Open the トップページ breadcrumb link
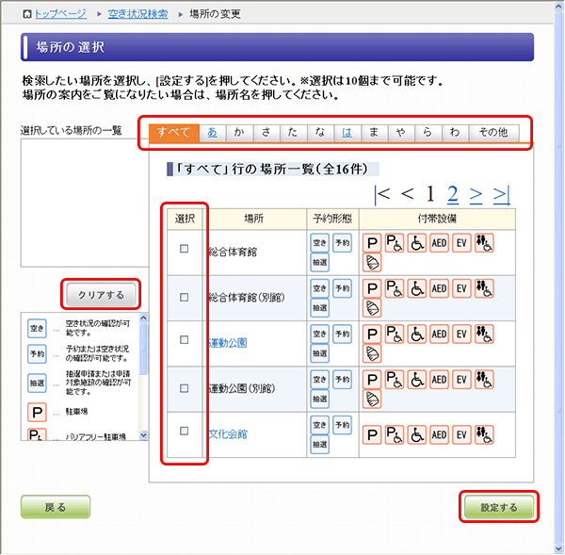 click(x=60, y=14)
